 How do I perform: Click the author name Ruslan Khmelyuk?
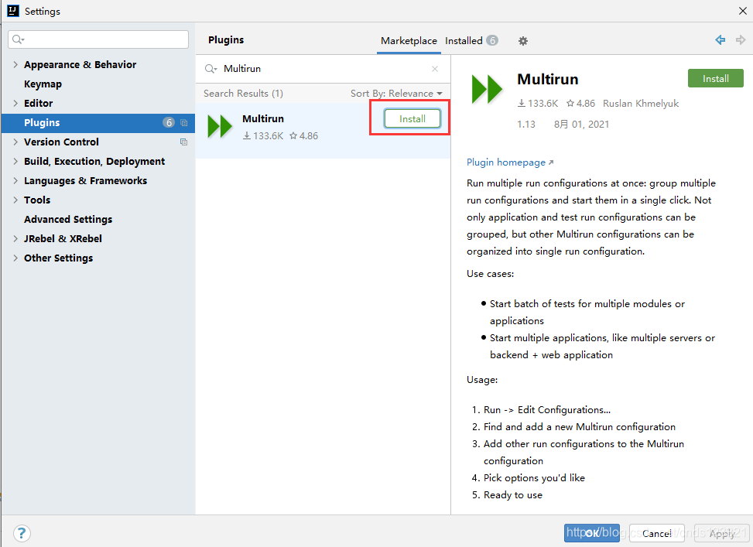pos(641,103)
